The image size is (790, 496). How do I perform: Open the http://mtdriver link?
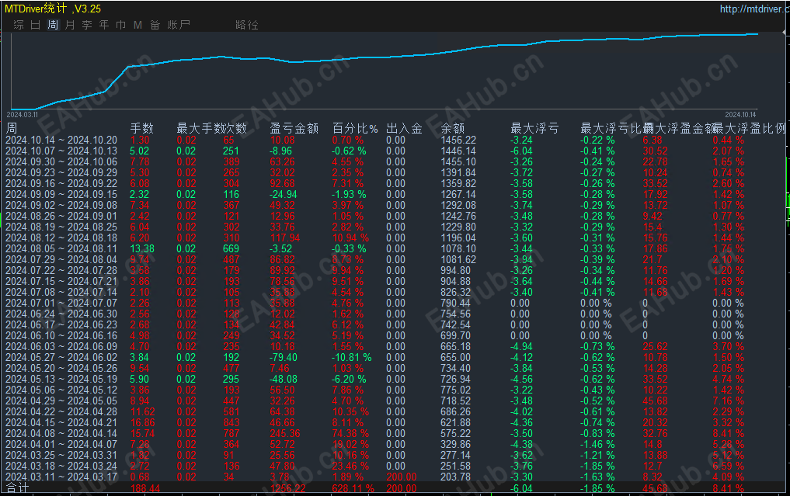(x=753, y=9)
